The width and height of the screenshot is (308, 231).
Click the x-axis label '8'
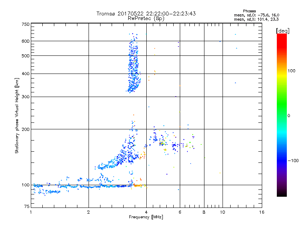[x=204, y=212]
